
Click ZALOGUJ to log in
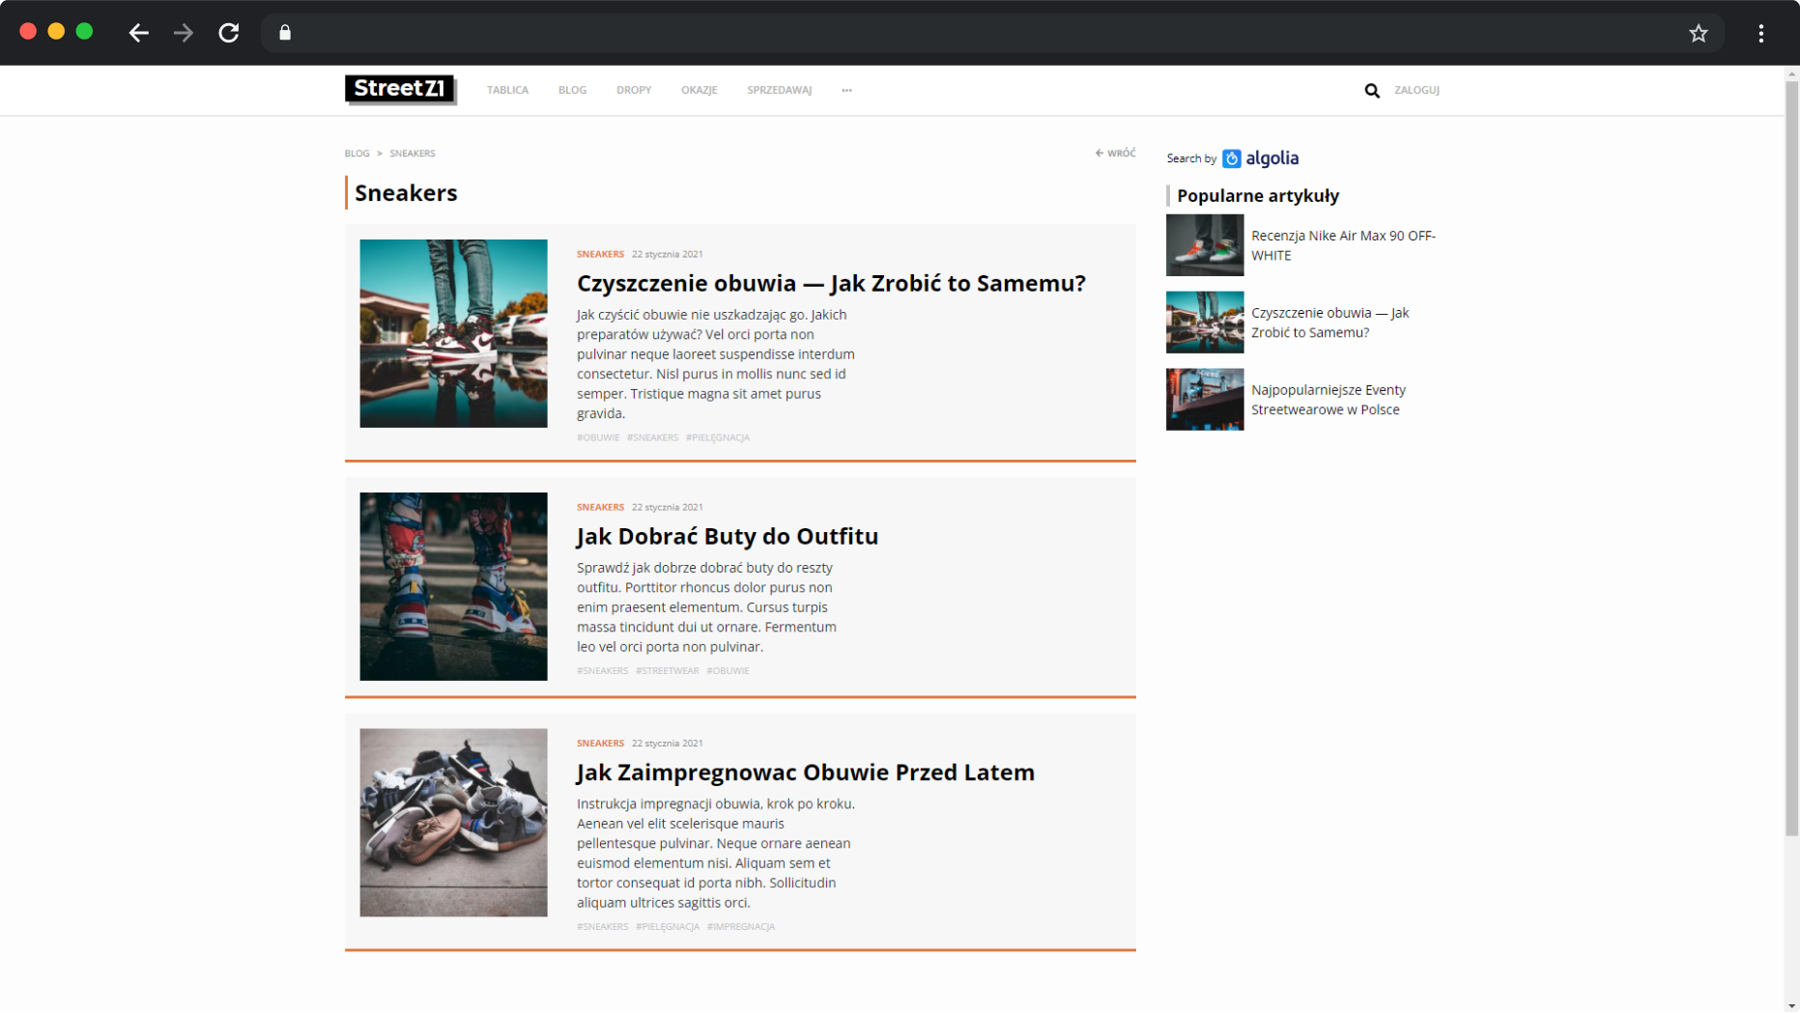pos(1415,90)
